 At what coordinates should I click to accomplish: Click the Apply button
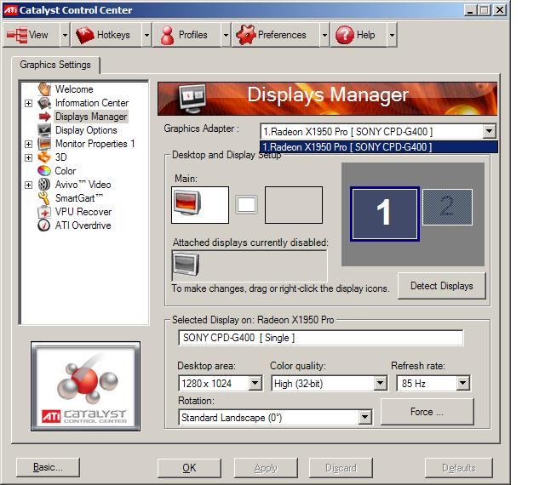pos(266,468)
